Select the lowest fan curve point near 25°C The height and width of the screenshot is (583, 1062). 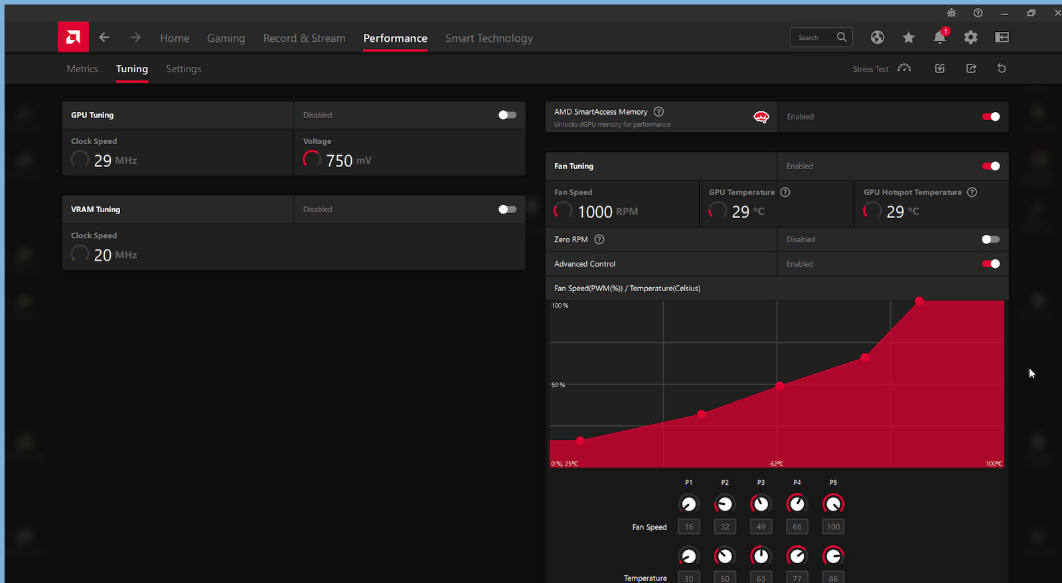(581, 441)
